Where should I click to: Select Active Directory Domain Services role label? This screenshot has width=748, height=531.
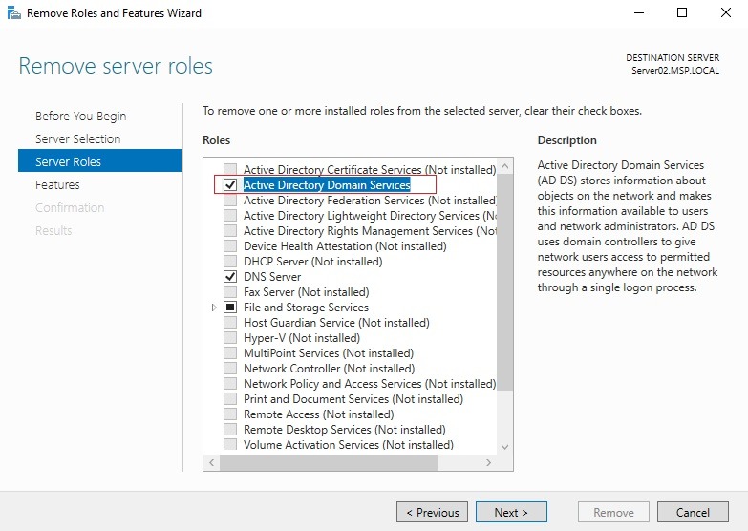click(x=327, y=185)
